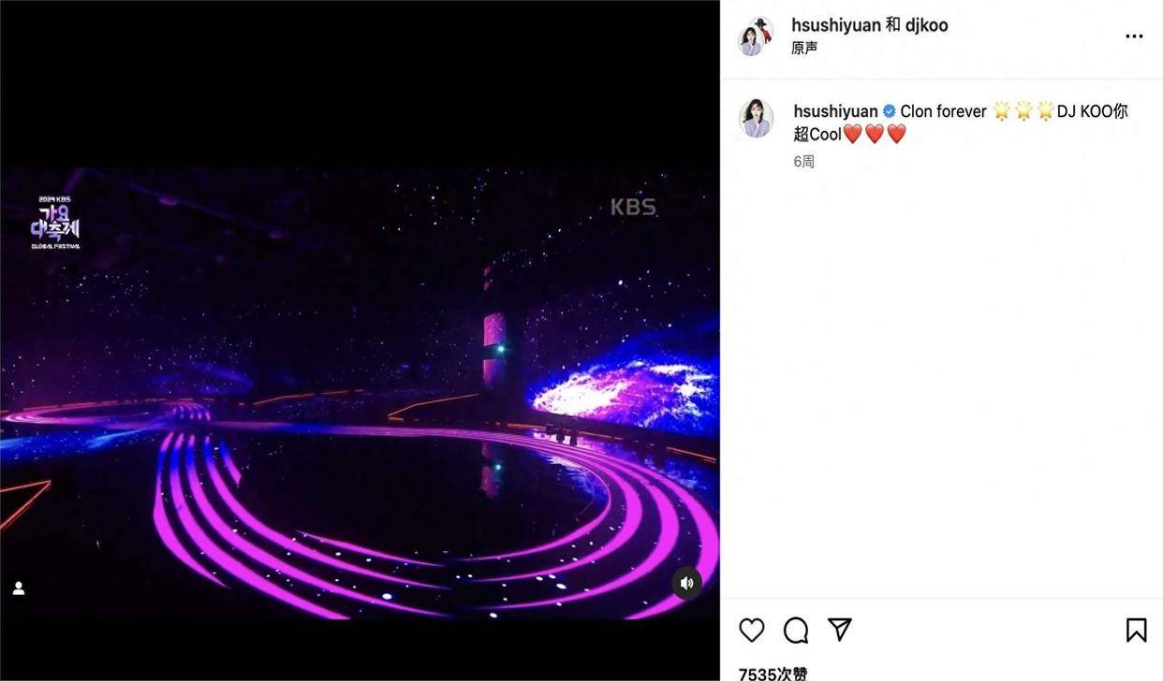Share the post via paper plane icon
The height and width of the screenshot is (681, 1163).
840,630
